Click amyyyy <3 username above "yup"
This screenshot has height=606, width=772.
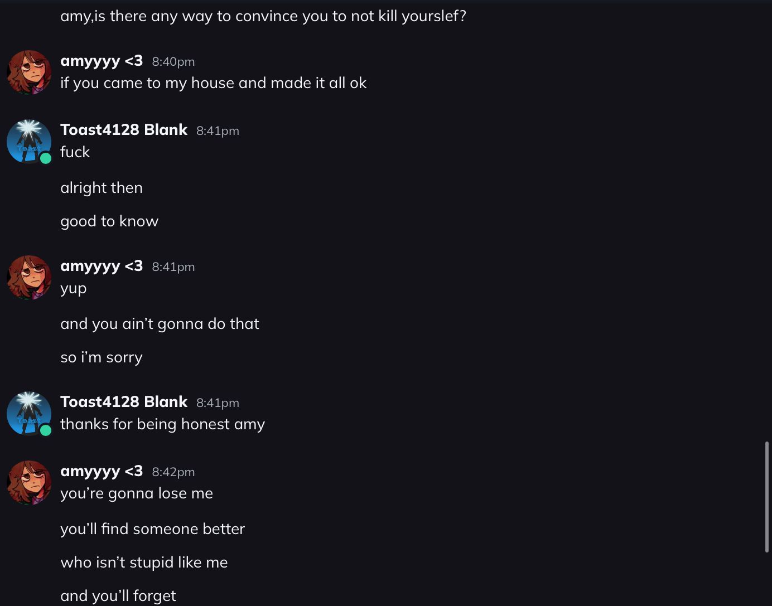coord(102,266)
